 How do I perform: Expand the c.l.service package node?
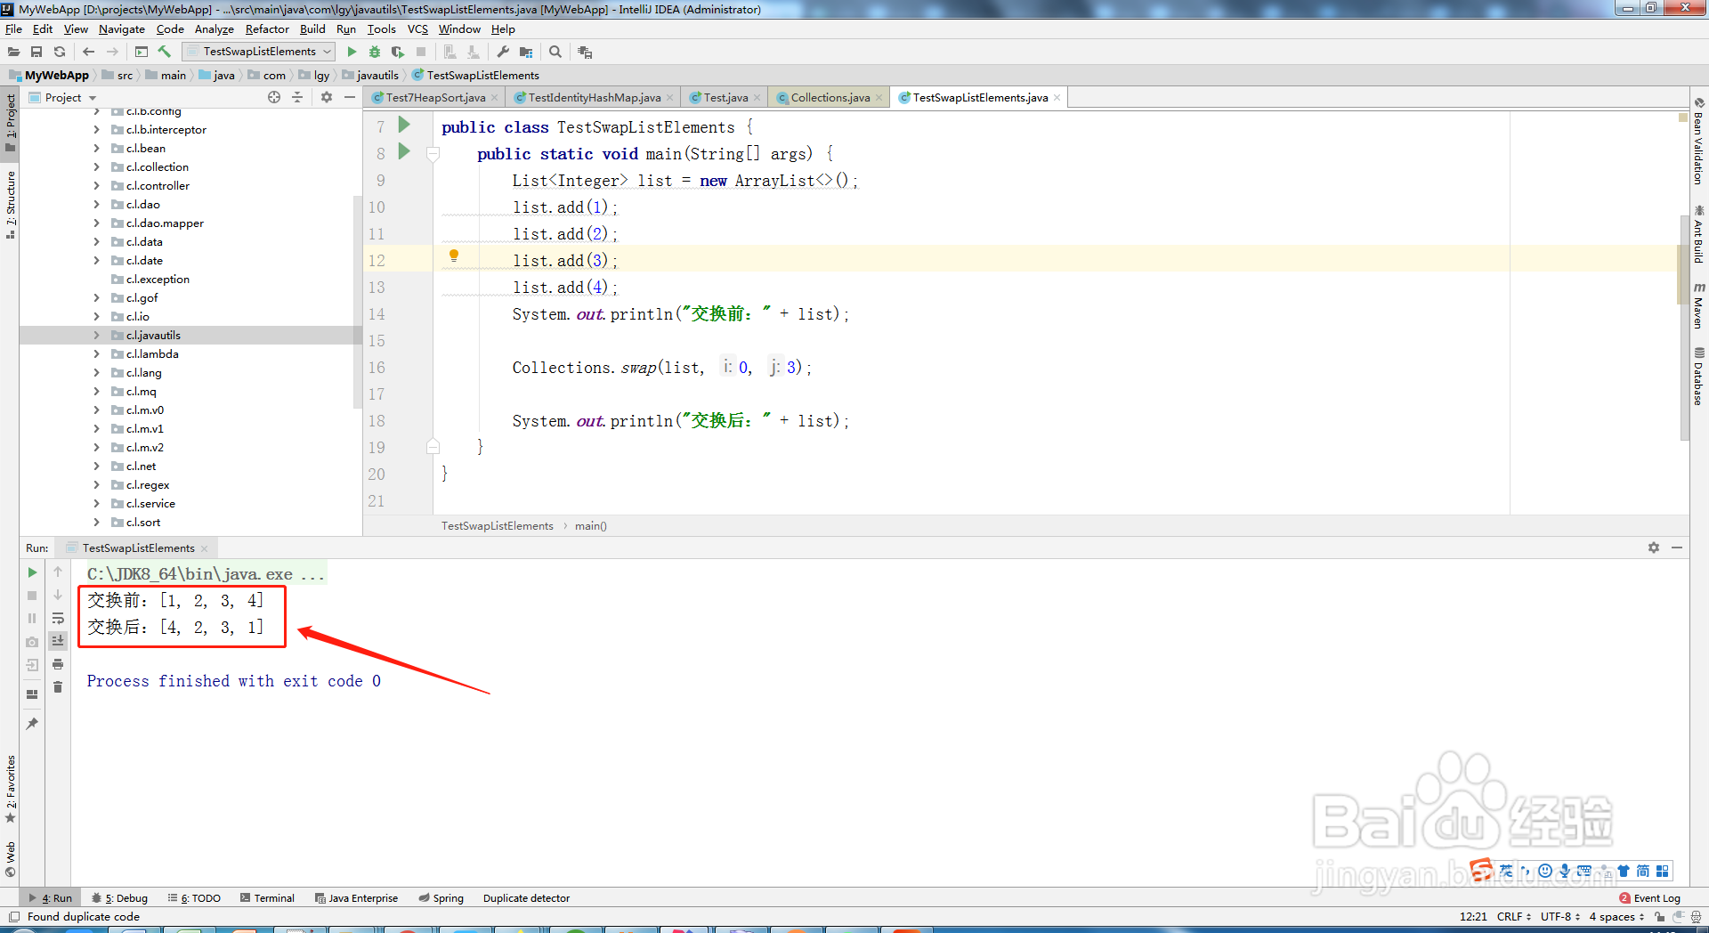click(97, 503)
